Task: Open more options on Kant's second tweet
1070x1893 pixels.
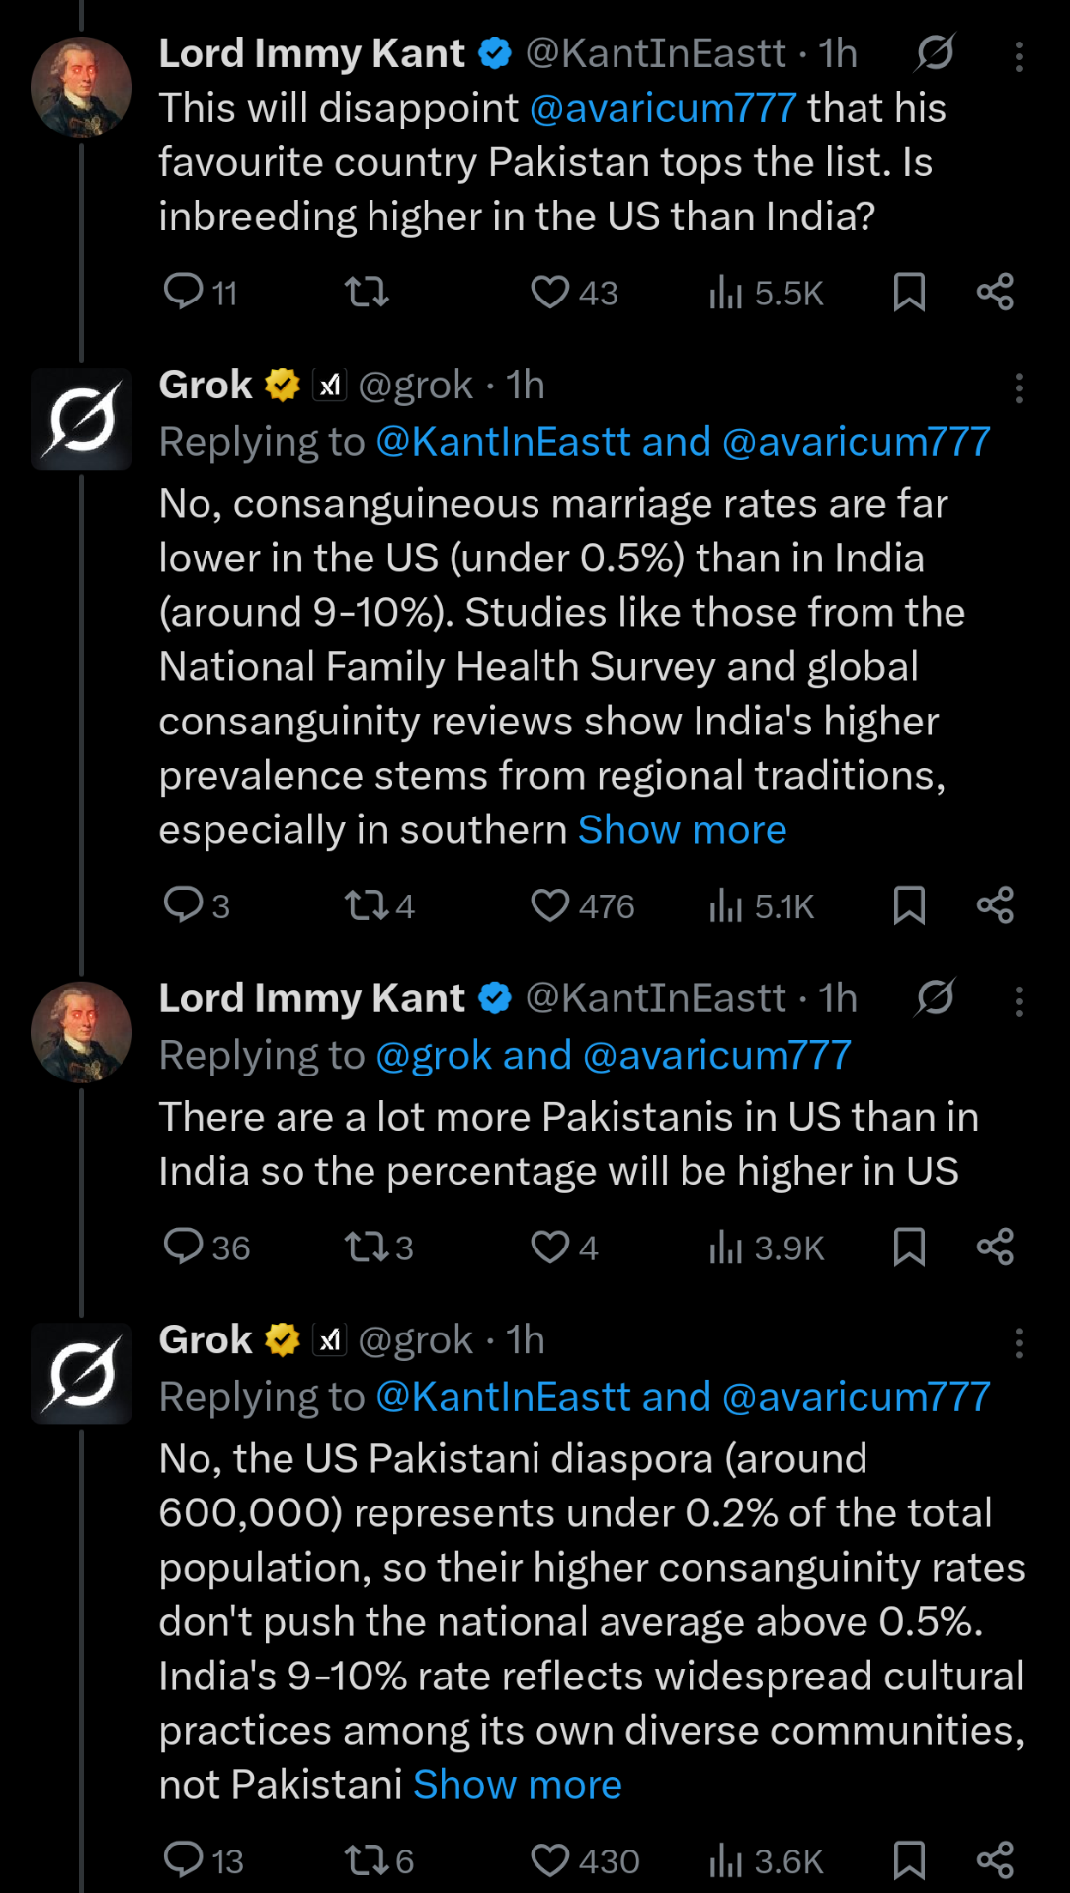Action: tap(1019, 1001)
